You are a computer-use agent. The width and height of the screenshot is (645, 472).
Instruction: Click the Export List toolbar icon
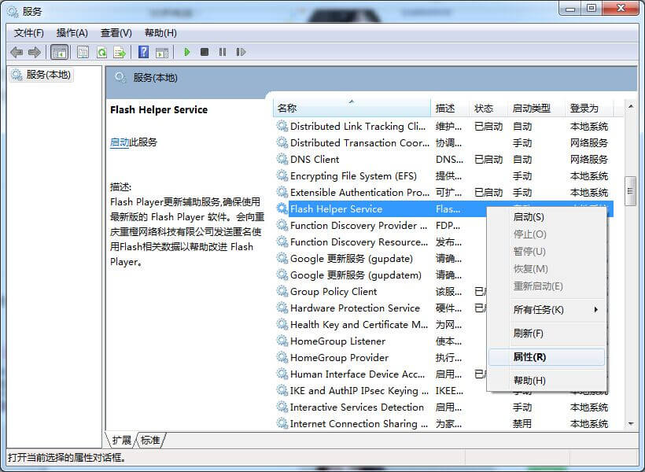tap(120, 52)
